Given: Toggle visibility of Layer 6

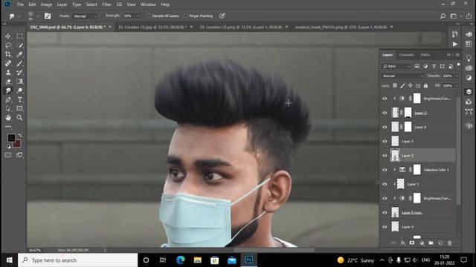Looking at the screenshot, I should click(385, 127).
